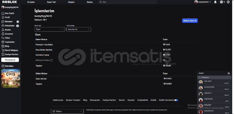Click the Ürünlerin Satışı row label

click(42, 55)
